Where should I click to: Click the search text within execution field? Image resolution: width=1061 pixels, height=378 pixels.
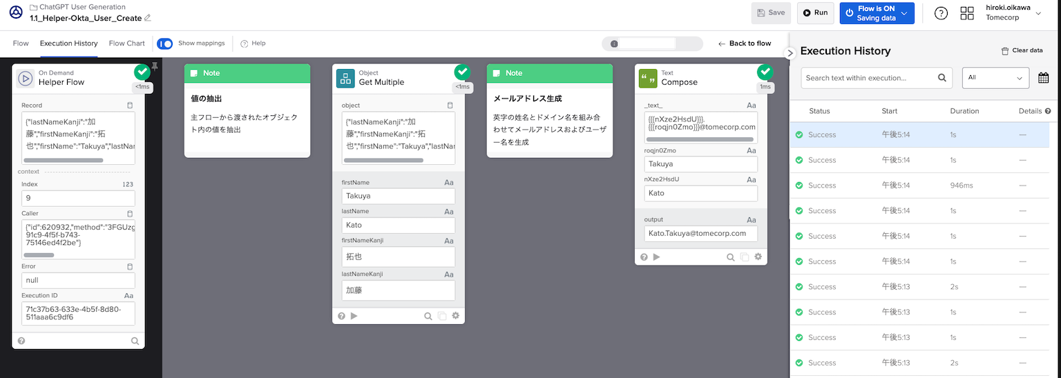pyautogui.click(x=869, y=78)
